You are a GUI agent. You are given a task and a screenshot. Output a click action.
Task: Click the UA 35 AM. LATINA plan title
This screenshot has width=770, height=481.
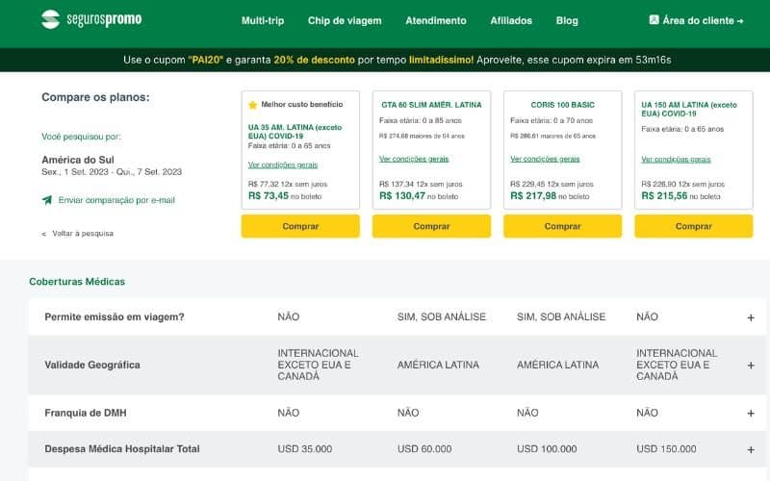click(295, 132)
